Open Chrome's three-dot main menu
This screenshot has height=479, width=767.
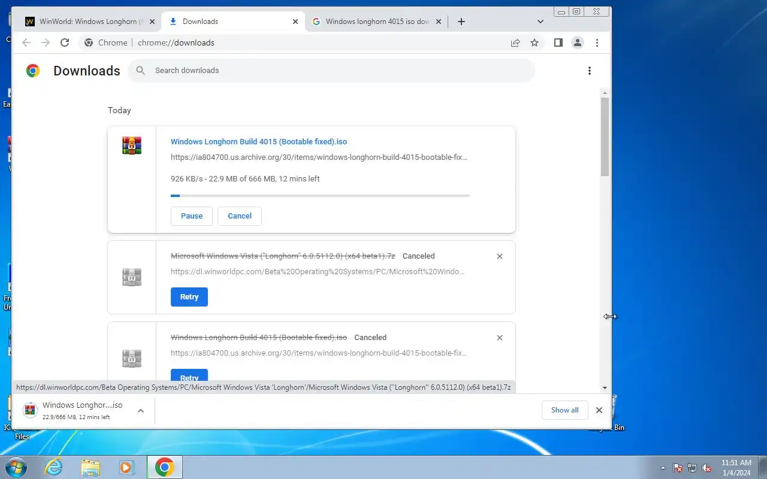pos(597,43)
